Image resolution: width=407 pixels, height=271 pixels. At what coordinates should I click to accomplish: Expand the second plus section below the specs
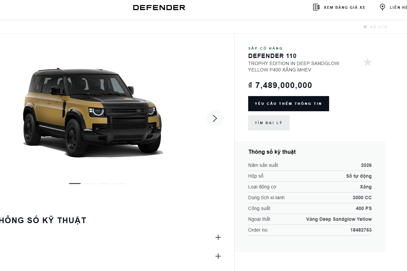[x=218, y=256]
